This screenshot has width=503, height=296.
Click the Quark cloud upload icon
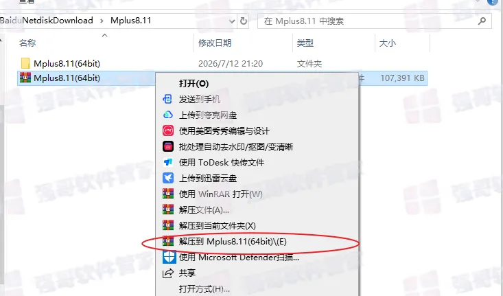pos(167,115)
